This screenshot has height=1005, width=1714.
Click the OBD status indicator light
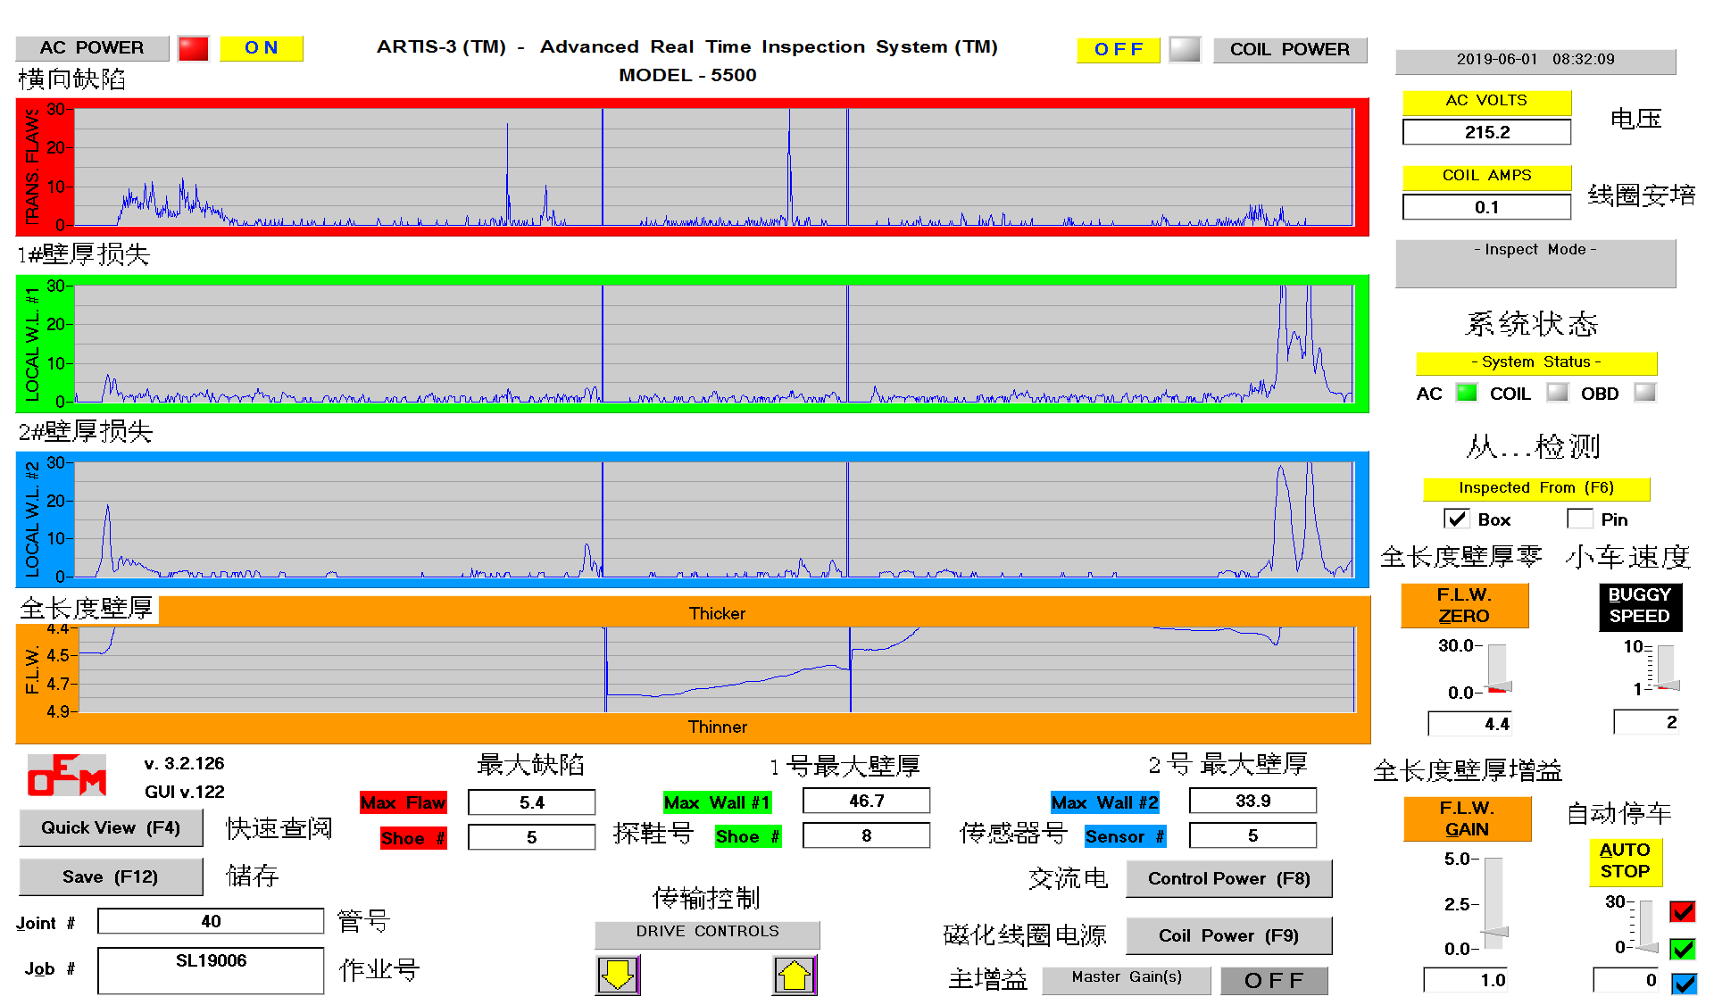click(x=1645, y=393)
